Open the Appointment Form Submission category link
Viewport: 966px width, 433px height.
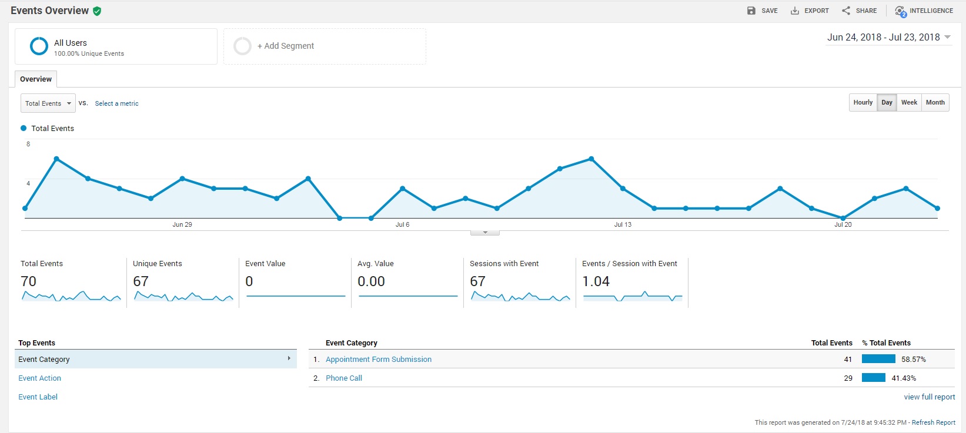tap(378, 360)
